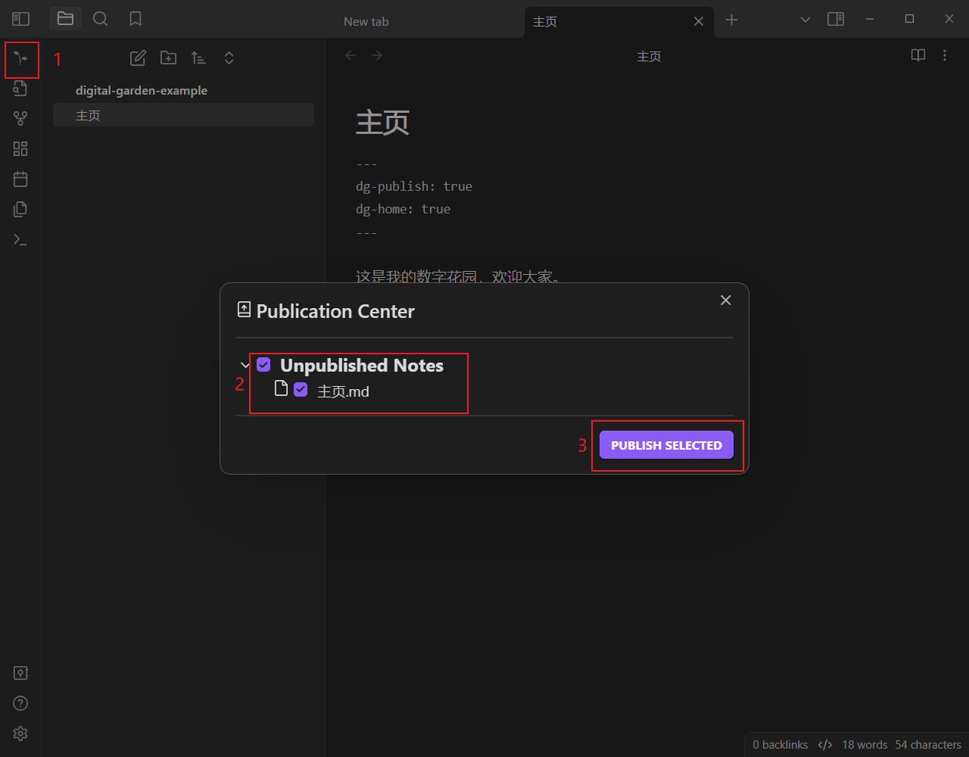Switch to reading view with the book icon
The width and height of the screenshot is (969, 757).
point(918,55)
